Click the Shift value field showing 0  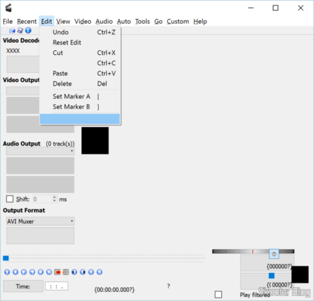(x=43, y=199)
